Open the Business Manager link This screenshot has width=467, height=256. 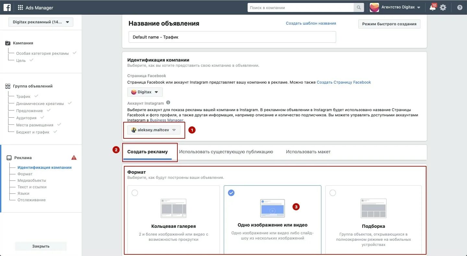pos(167,120)
